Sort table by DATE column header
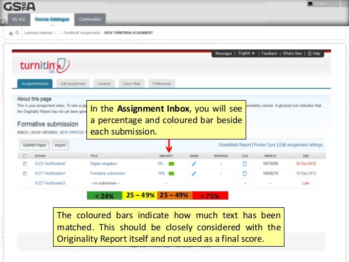 pos(306,156)
